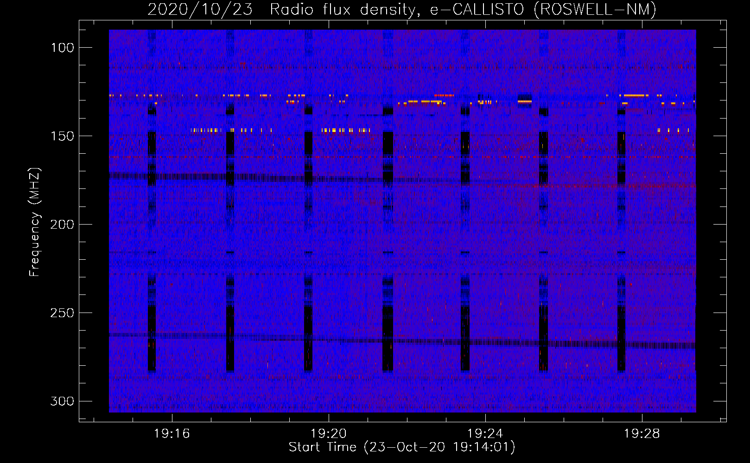Click the 100 frequency tick label
750x463 pixels.
click(62, 48)
